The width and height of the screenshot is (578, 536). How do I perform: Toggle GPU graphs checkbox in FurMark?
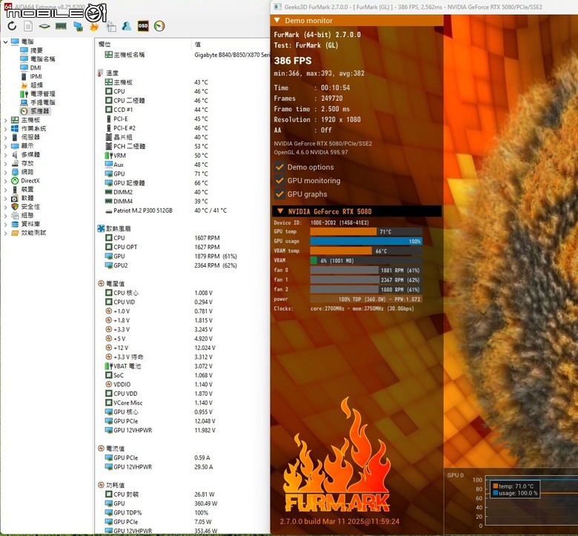coord(279,194)
